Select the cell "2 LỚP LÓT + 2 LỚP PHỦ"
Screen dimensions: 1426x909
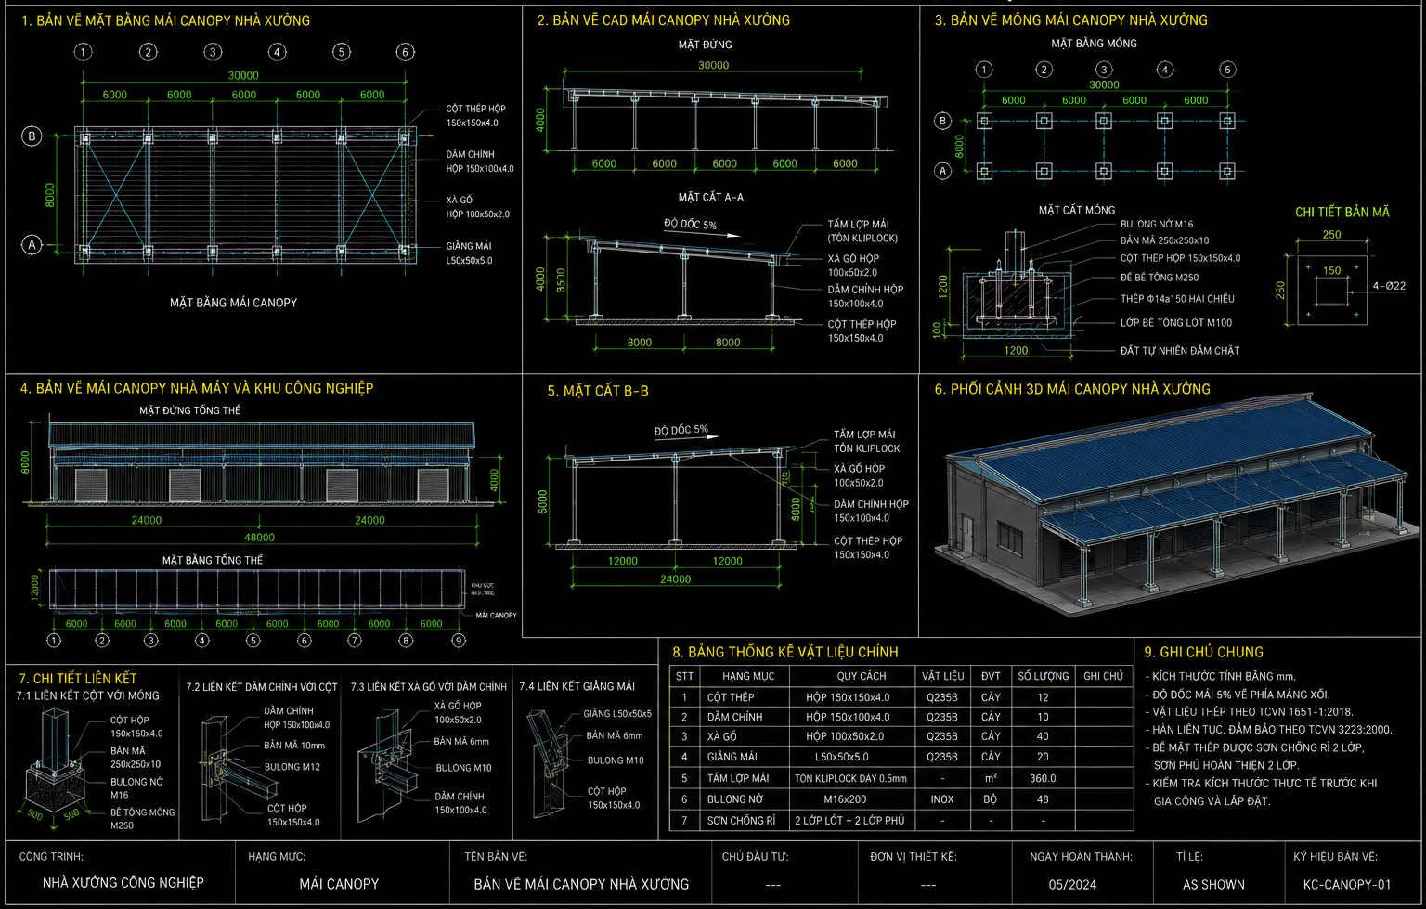pos(849,821)
